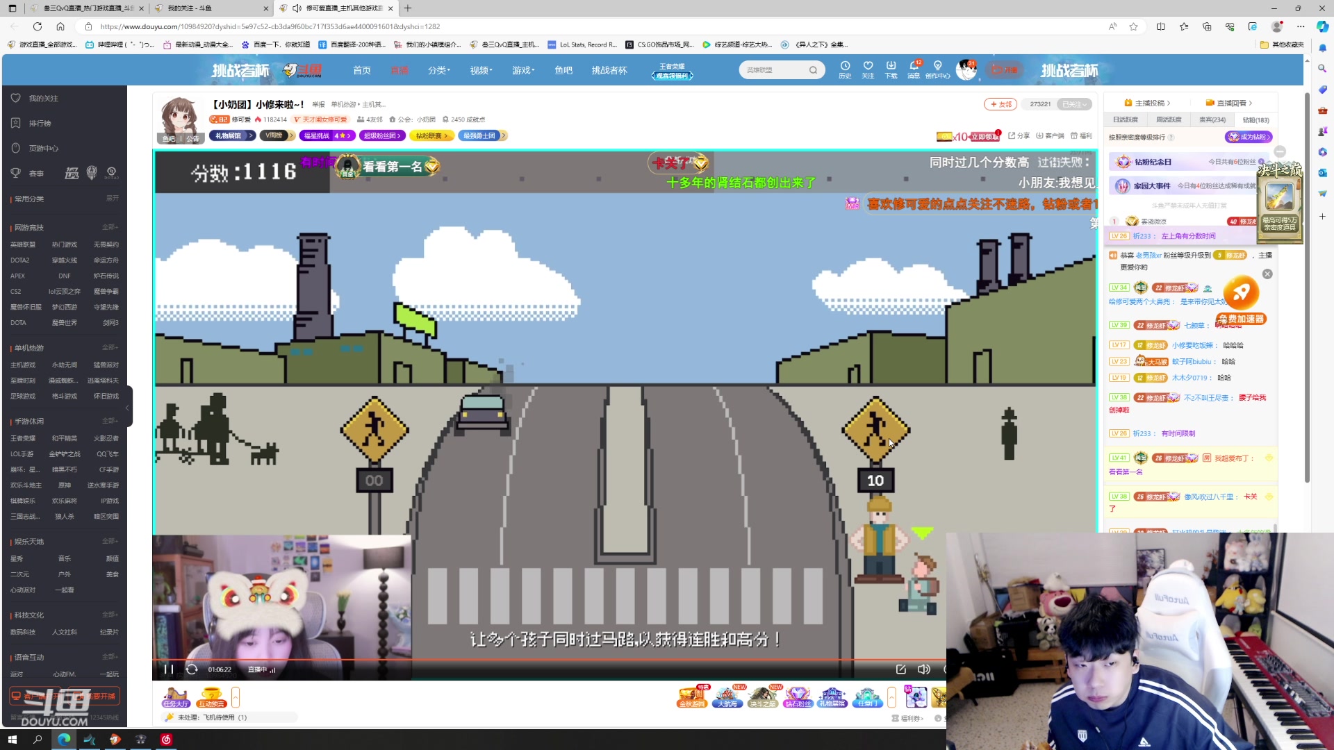
Task: Select the 贵宾(234) tab
Action: (1212, 120)
